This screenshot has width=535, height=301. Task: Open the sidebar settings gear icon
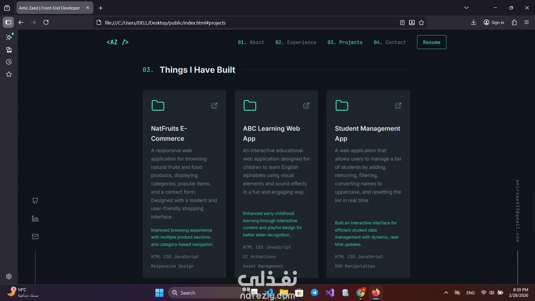point(9,276)
